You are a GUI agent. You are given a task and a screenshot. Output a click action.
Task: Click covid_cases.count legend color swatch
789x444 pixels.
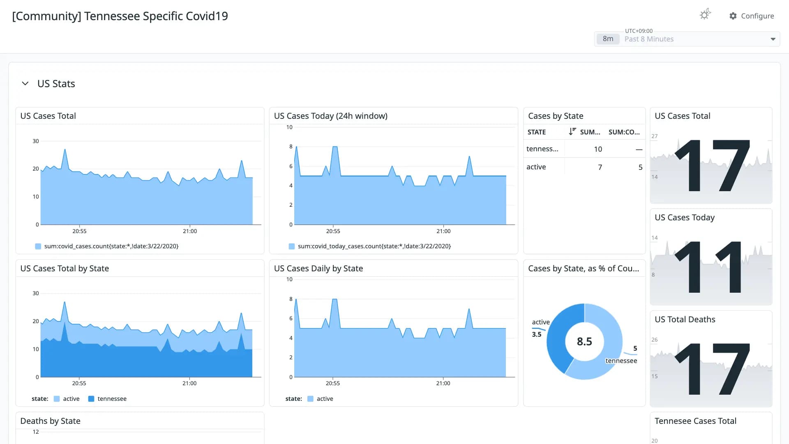(38, 246)
